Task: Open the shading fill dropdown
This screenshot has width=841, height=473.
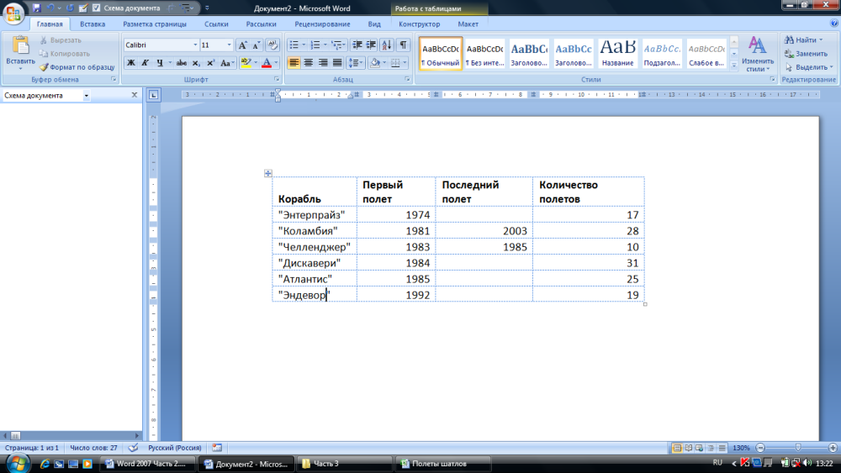Action: pos(384,63)
